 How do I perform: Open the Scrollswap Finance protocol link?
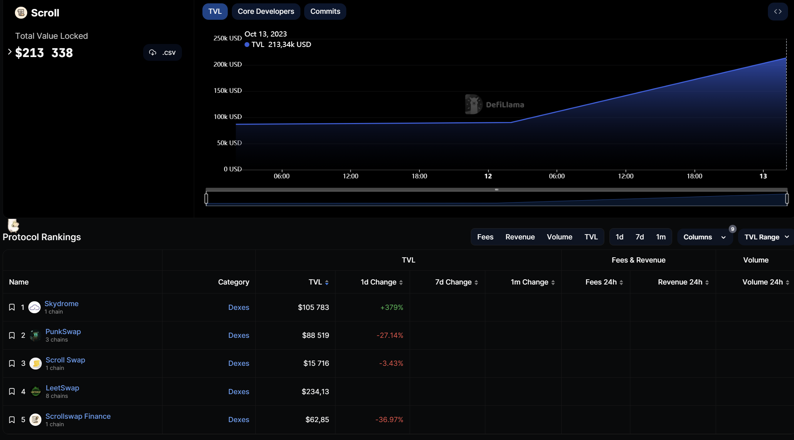pyautogui.click(x=78, y=416)
